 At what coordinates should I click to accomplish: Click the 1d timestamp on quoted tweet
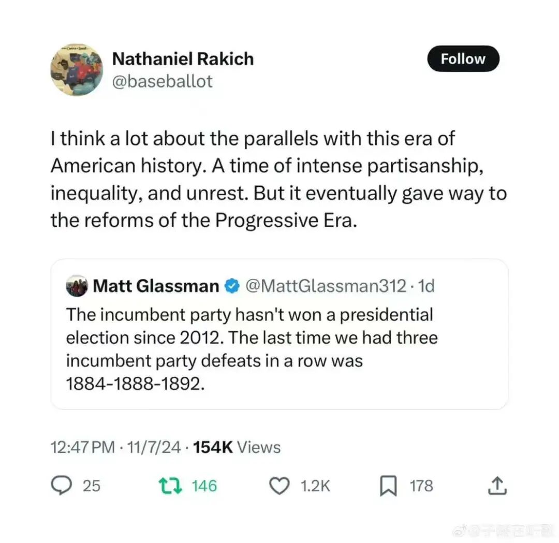(x=425, y=286)
